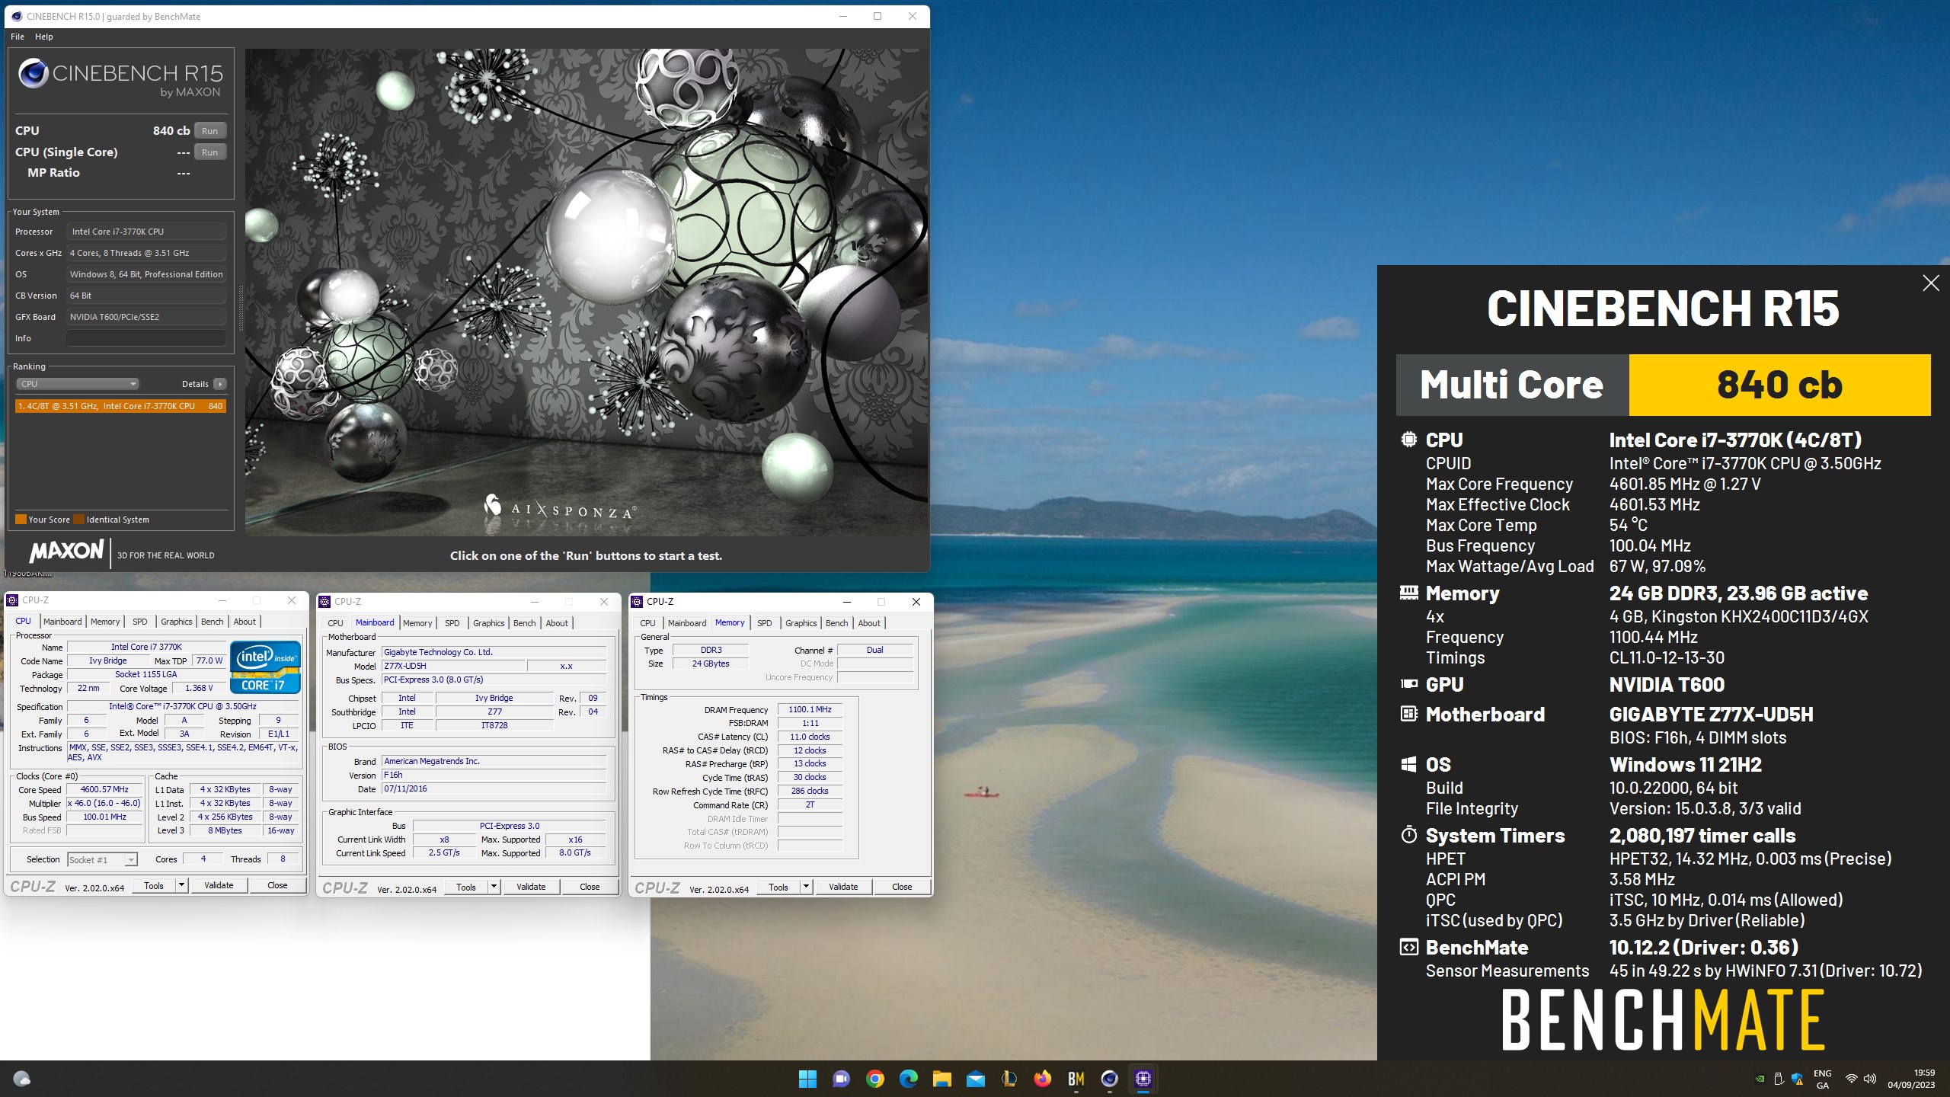Click Close button in first CPU-Z window

[x=277, y=885]
